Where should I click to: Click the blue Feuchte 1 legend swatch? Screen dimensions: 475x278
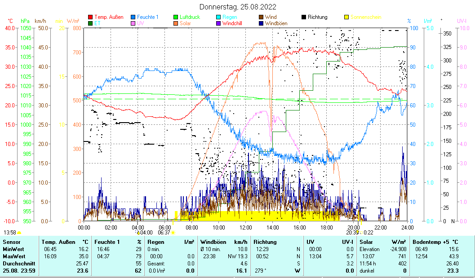pyautogui.click(x=133, y=17)
